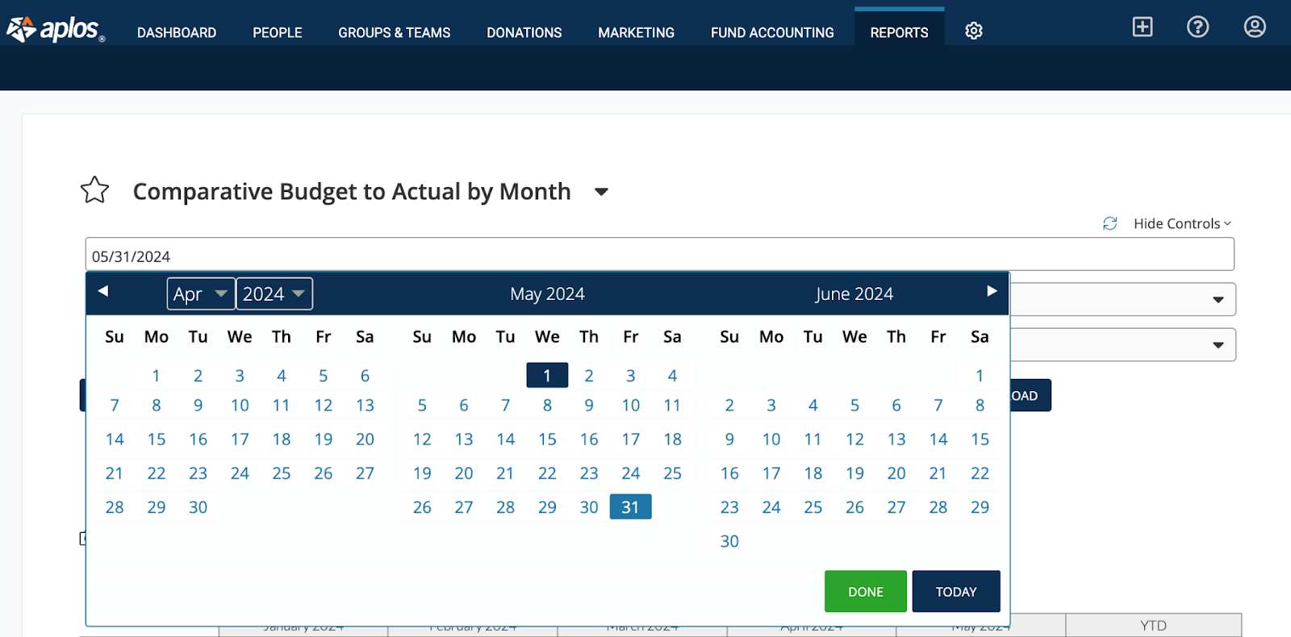Click 'Comparative Budget to Actual by Month' title
Viewport: 1291px width, 637px height.
[x=352, y=192]
